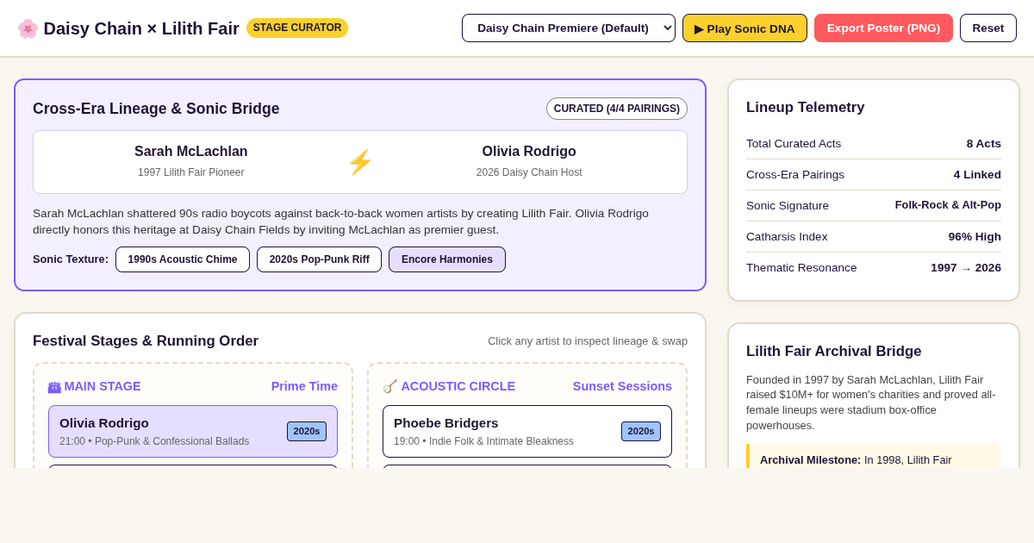Play the Sonic DNA preview
This screenshot has width=1034, height=543.
pos(744,28)
